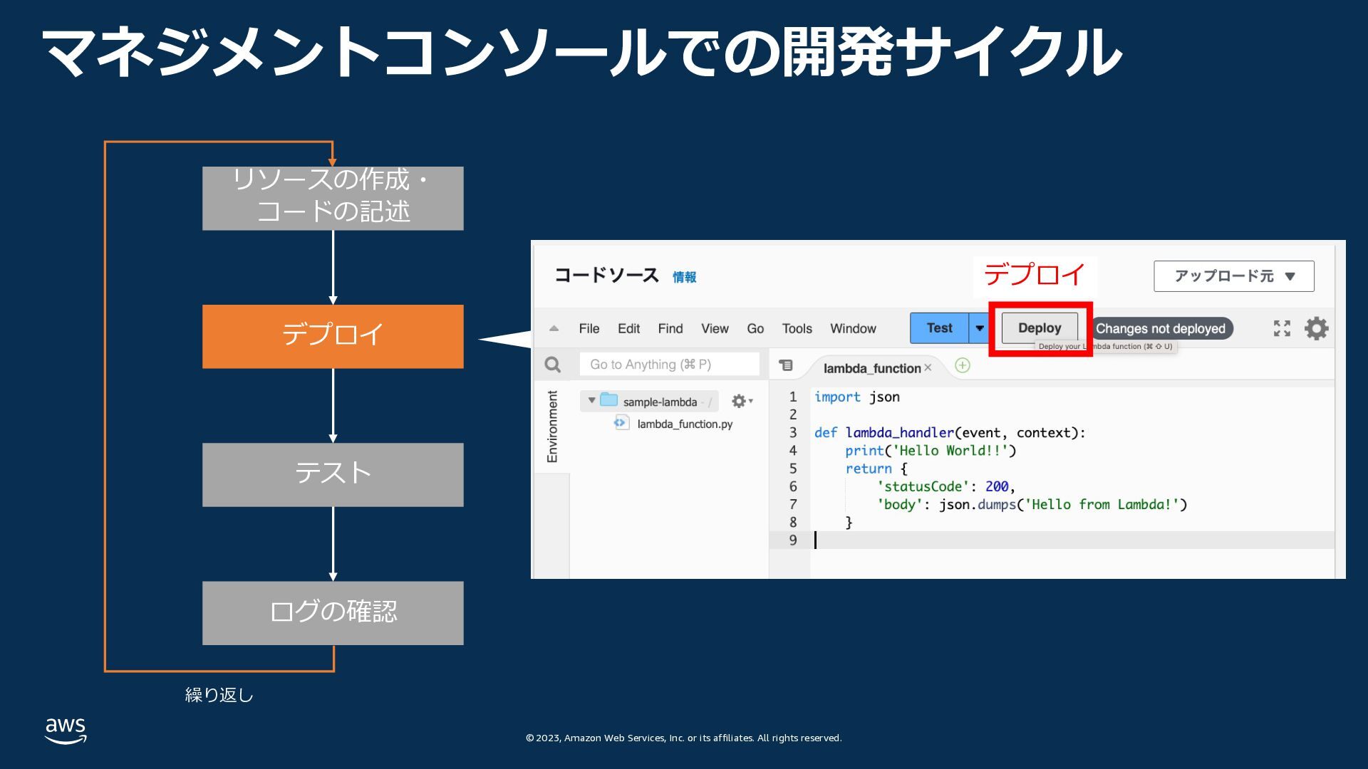
Task: Click the lambda_function.py file icon
Action: tap(621, 423)
